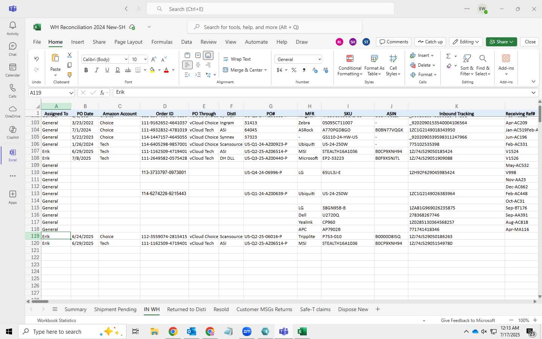Click the Format Painter icon
The width and height of the screenshot is (542, 339).
click(x=69, y=75)
